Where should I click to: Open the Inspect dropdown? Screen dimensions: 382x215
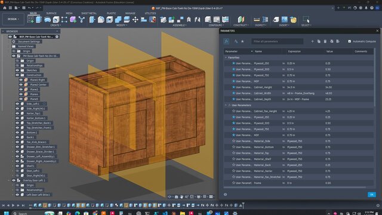(260, 25)
